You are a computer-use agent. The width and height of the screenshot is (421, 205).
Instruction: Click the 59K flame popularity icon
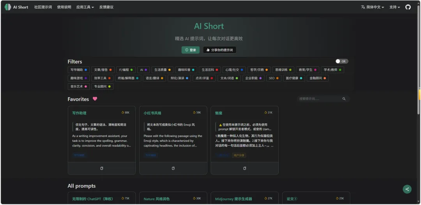coord(194,112)
